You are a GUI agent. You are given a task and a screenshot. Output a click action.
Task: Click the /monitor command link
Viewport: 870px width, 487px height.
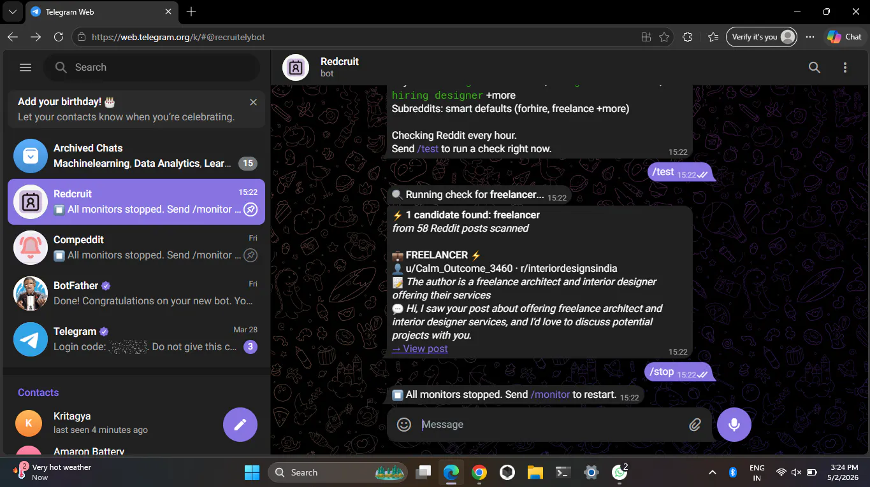[550, 395]
